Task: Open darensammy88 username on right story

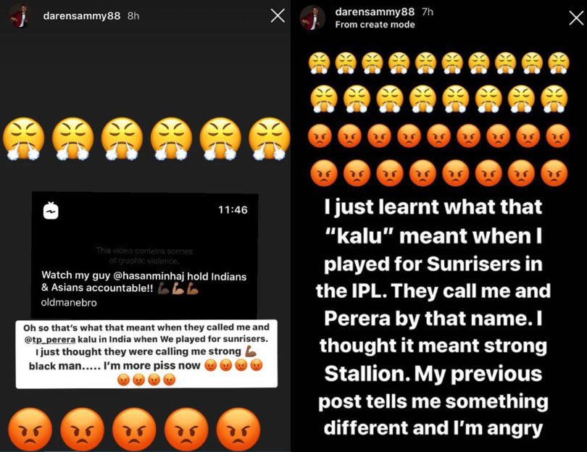Action: pyautogui.click(x=375, y=12)
